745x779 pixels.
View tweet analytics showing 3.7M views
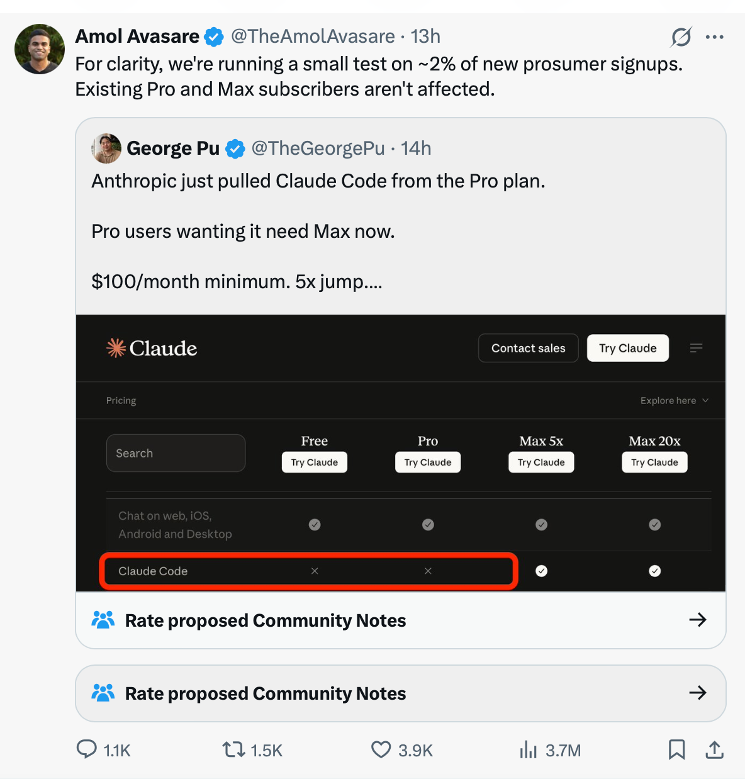point(529,750)
